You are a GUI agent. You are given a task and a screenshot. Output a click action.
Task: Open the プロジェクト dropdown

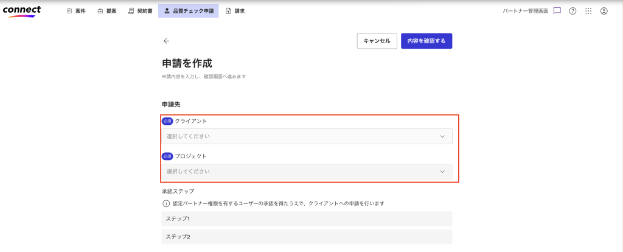tap(307, 172)
